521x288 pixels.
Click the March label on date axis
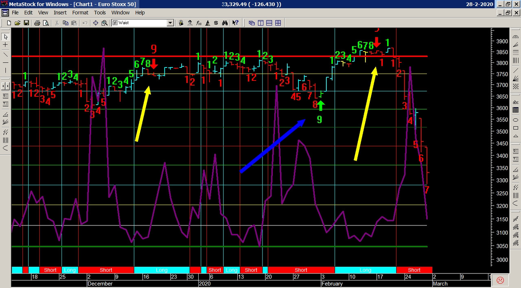pos(440,284)
